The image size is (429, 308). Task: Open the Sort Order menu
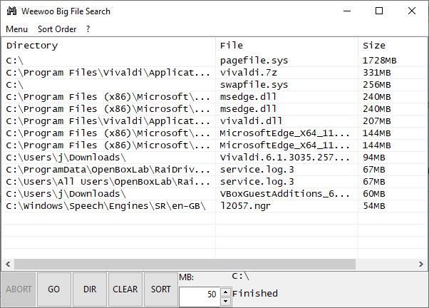(57, 29)
